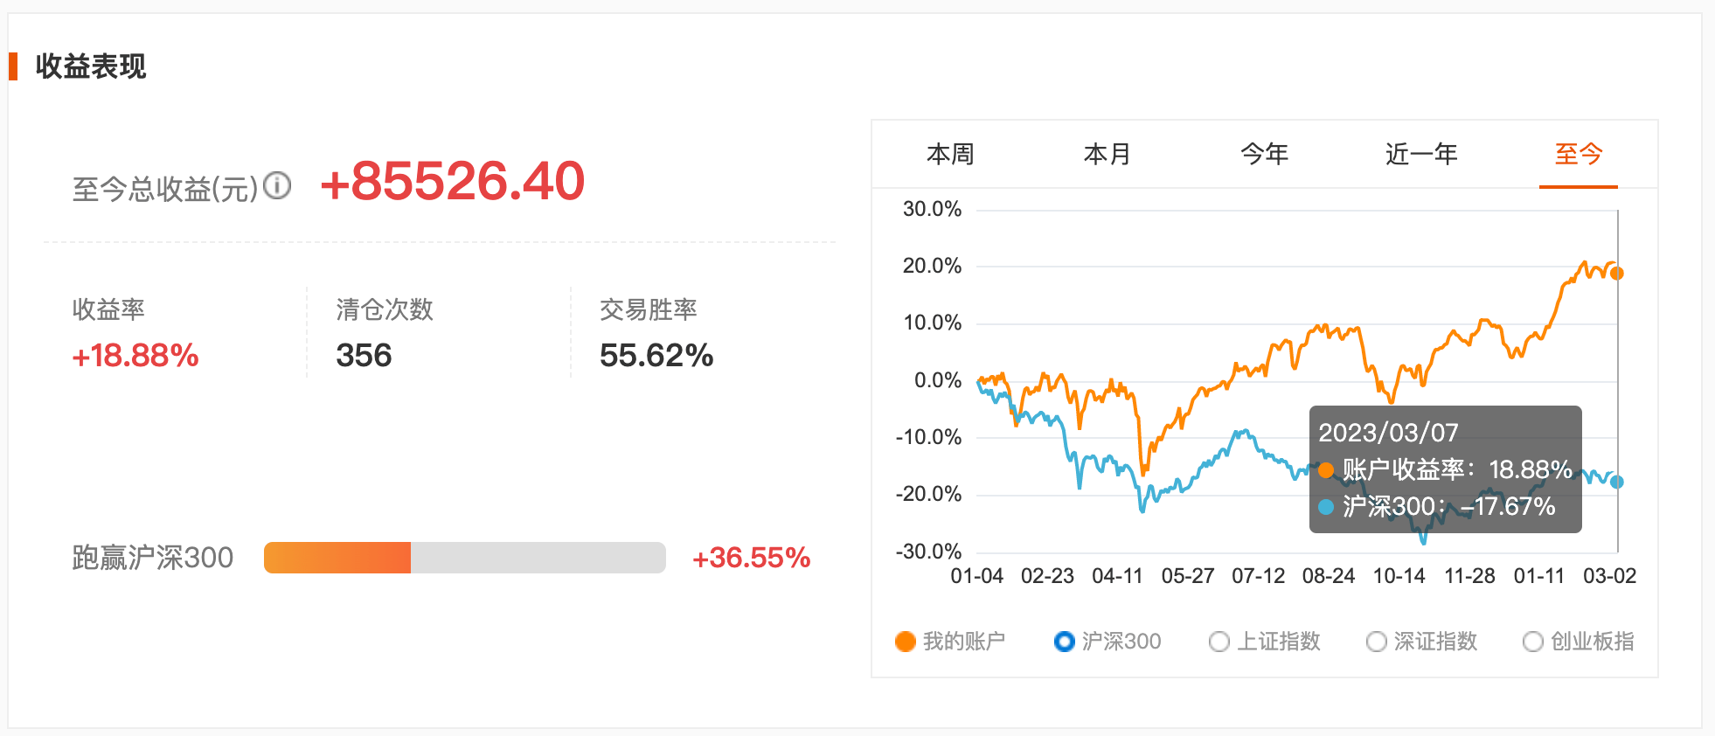Click the 收益率 value +18.88%
This screenshot has width=1715, height=736.
pos(135,356)
